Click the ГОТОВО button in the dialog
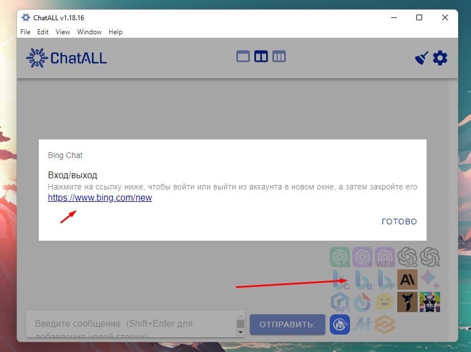Screen dimensions: 471x352 399,222
